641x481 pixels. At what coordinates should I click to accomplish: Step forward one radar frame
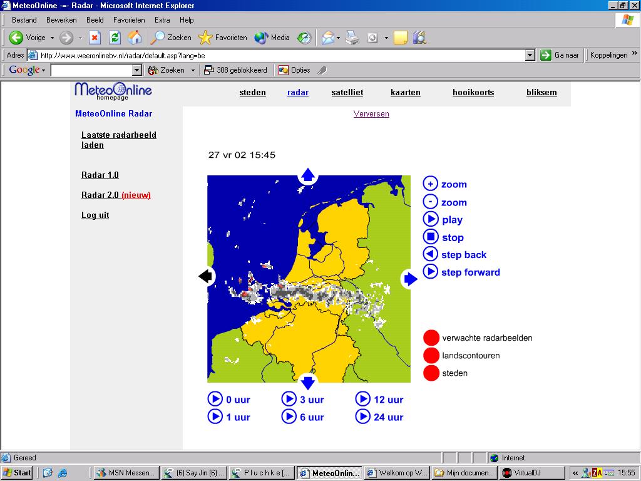coord(430,272)
